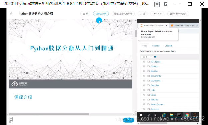Click the 全屏 fullscreen button

click(85, 14)
